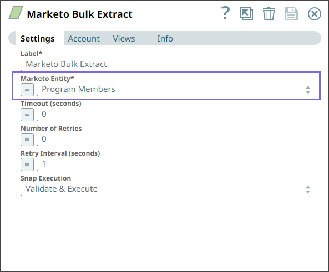Image resolution: width=329 pixels, height=272 pixels.
Task: Click the 'Number of Retries' label
Action: coord(51,129)
